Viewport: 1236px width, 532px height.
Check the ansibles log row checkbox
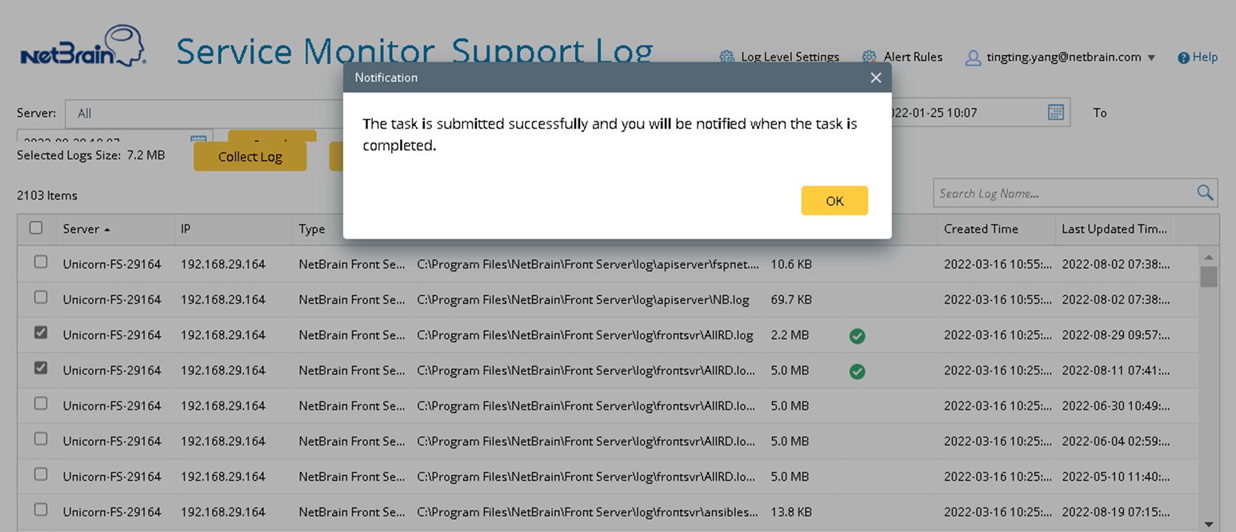pyautogui.click(x=41, y=509)
